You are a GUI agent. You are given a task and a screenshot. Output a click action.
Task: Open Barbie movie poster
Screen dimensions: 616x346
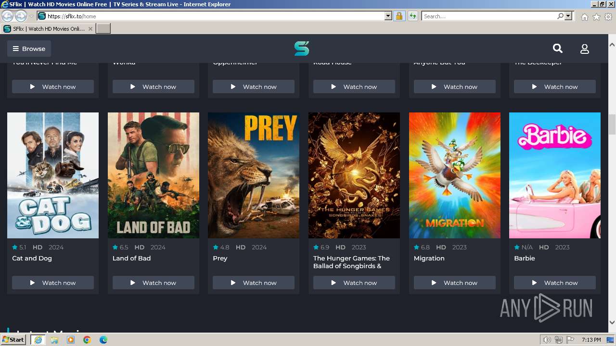555,175
